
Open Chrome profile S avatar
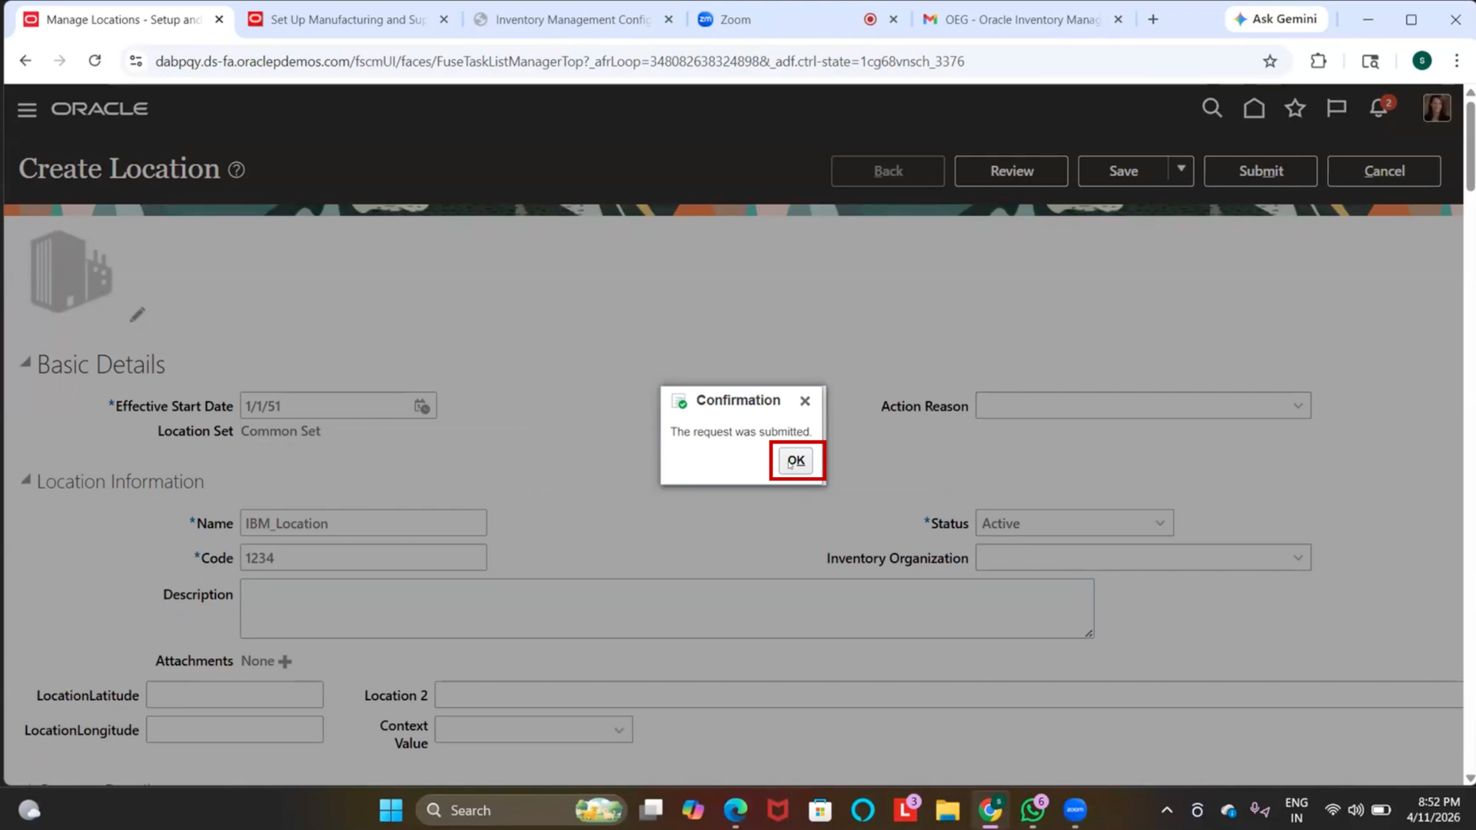(x=1422, y=61)
